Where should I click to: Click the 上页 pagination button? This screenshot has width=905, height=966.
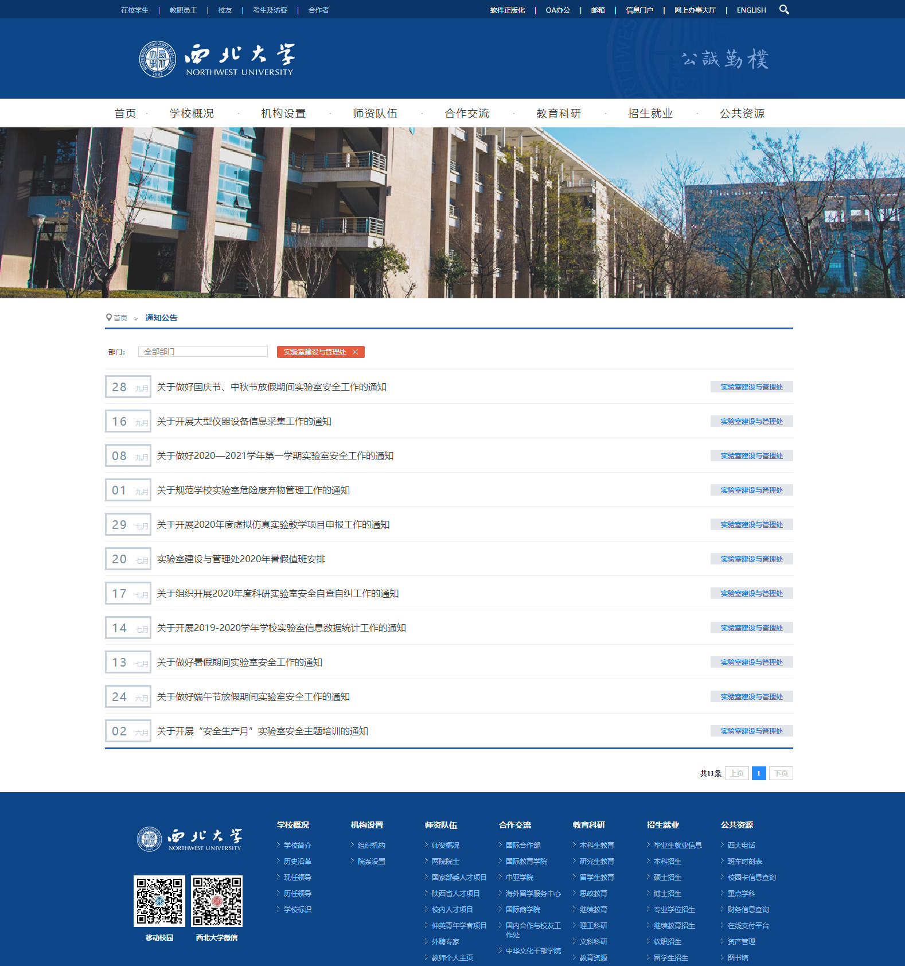coord(737,773)
